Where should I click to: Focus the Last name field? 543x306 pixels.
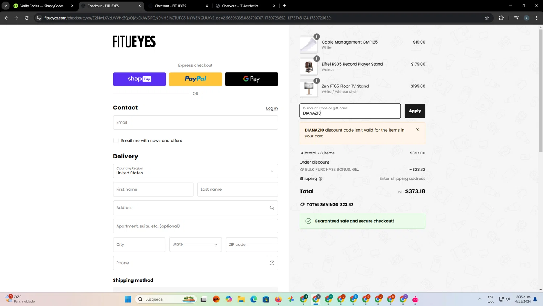coord(237,189)
